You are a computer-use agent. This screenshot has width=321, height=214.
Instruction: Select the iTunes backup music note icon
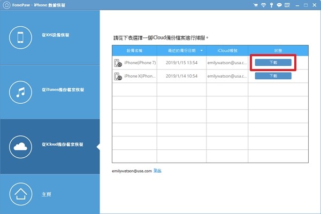tap(20, 92)
